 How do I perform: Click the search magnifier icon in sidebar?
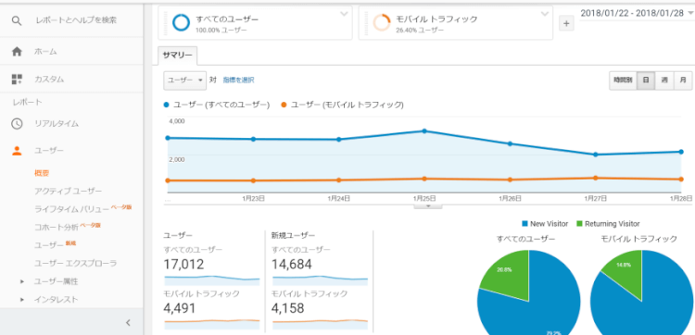click(17, 20)
